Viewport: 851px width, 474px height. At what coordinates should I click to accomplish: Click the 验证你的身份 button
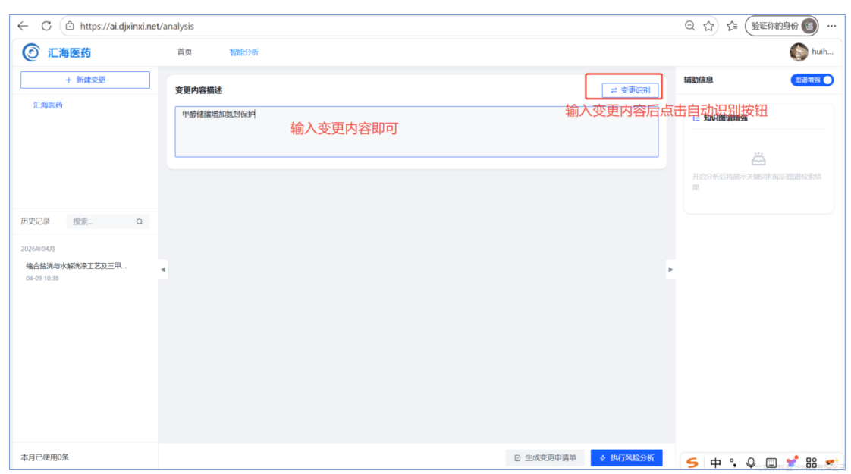click(781, 26)
